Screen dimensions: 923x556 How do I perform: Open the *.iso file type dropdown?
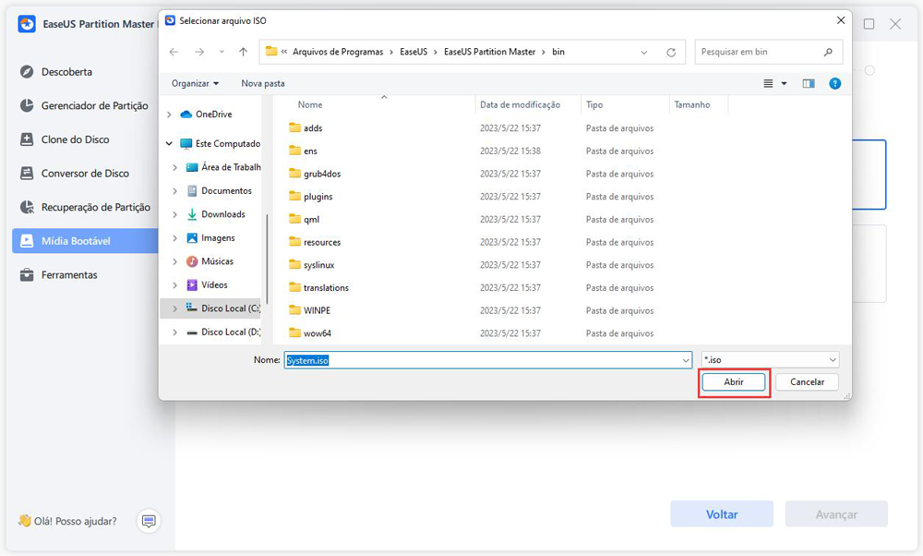coord(770,360)
